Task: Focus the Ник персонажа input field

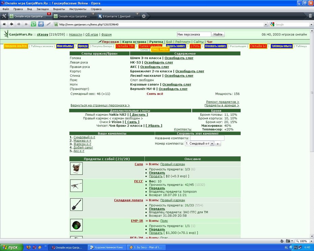Action: coord(194,34)
